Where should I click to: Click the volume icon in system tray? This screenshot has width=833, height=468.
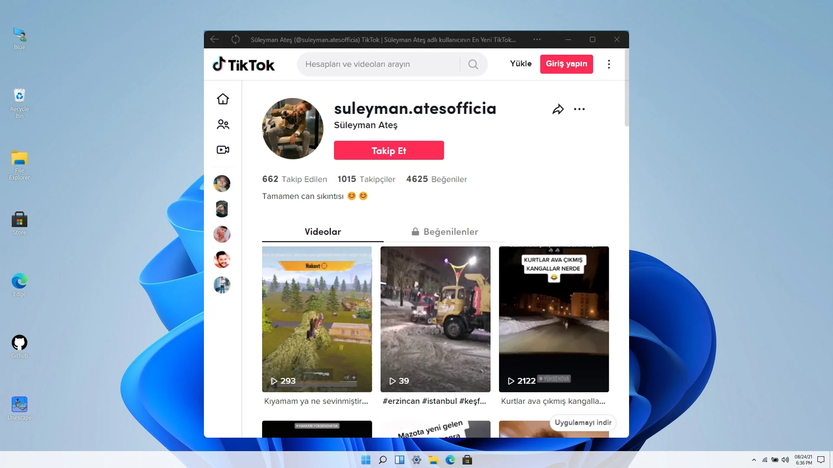[x=785, y=460]
